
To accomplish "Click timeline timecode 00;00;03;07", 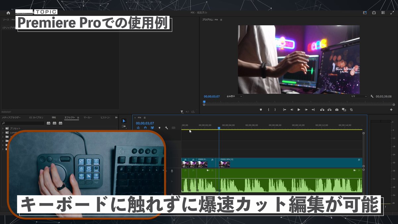I will pyautogui.click(x=145, y=123).
